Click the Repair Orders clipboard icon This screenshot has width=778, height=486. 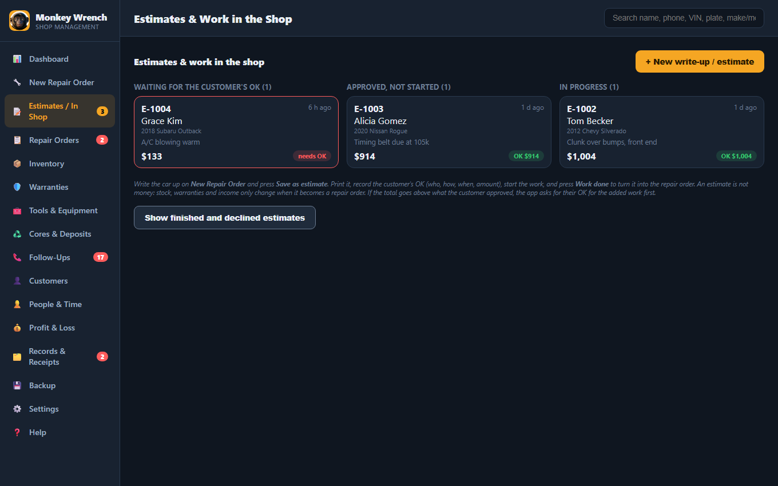point(17,140)
